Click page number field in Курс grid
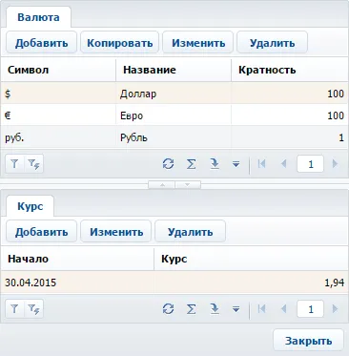 coord(310,309)
